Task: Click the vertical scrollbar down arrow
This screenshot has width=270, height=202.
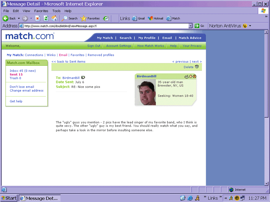Action: tap(266, 183)
